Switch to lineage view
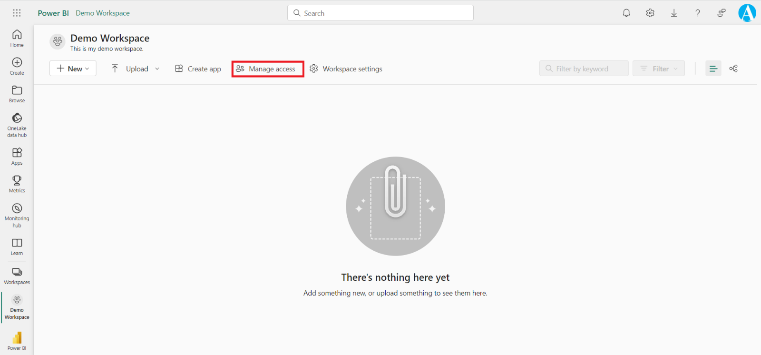The height and width of the screenshot is (355, 761). click(733, 69)
